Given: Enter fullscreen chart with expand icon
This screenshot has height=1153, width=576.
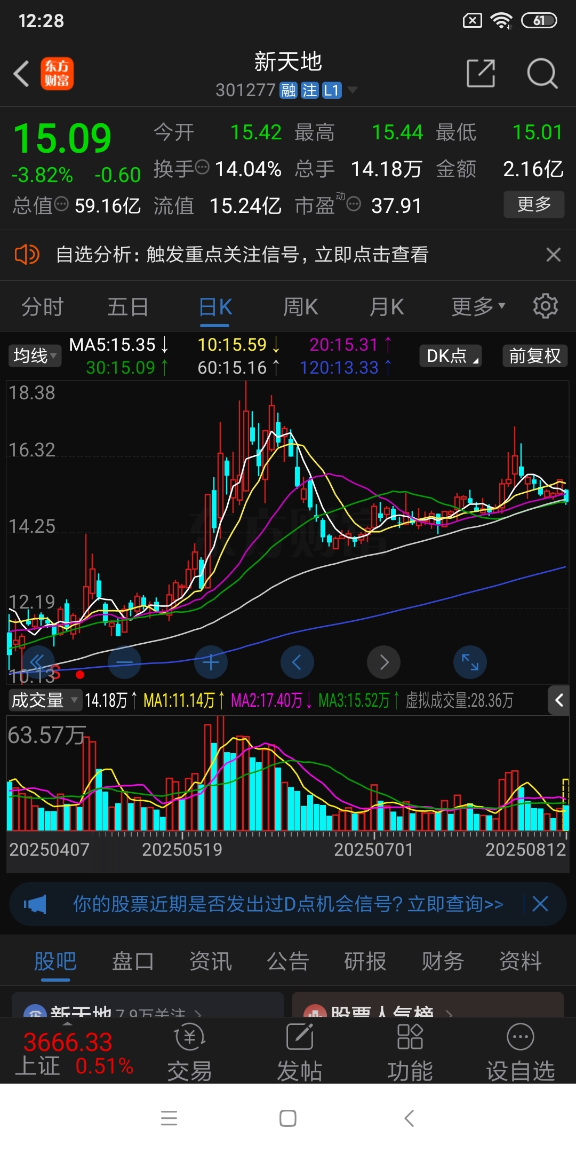Looking at the screenshot, I should (x=470, y=662).
